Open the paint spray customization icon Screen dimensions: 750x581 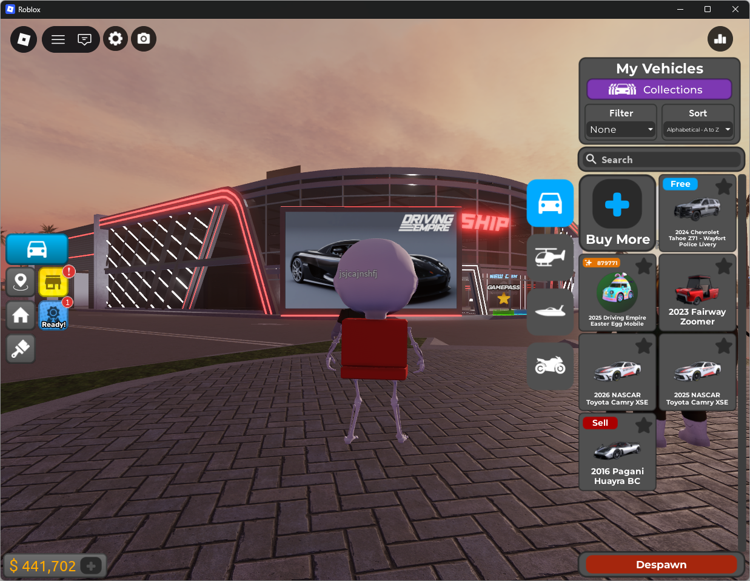click(x=21, y=349)
